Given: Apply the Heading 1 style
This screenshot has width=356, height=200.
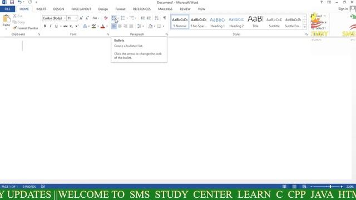Looking at the screenshot, I should coord(217,22).
